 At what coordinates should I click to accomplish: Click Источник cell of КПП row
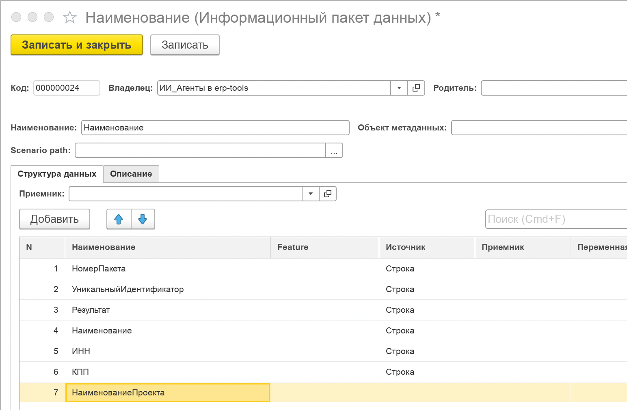coord(427,372)
